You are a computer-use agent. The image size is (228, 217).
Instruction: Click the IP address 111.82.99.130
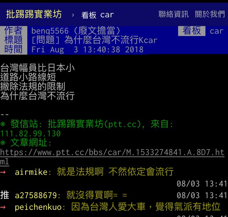pyautogui.click(x=31, y=134)
